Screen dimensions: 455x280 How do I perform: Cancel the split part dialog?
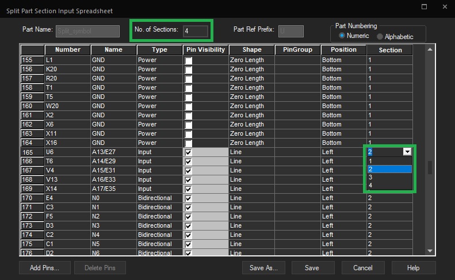[362, 268]
